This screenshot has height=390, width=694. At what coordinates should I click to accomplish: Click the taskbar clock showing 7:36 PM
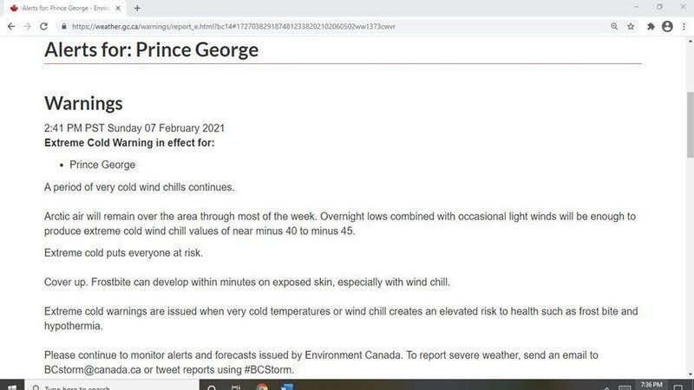tap(647, 385)
